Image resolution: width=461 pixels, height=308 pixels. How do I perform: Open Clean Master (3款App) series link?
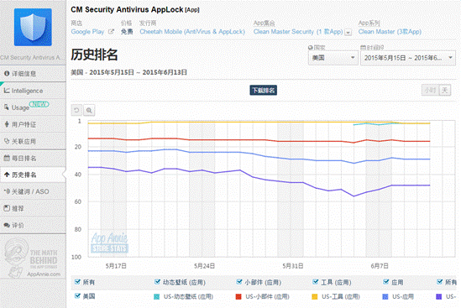click(x=390, y=31)
